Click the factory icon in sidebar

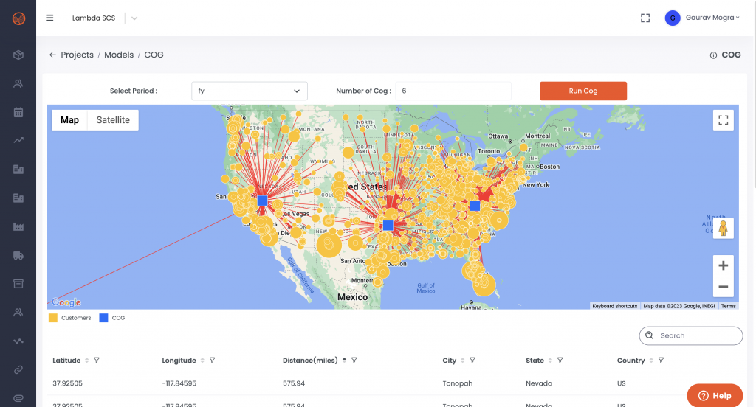pyautogui.click(x=18, y=226)
